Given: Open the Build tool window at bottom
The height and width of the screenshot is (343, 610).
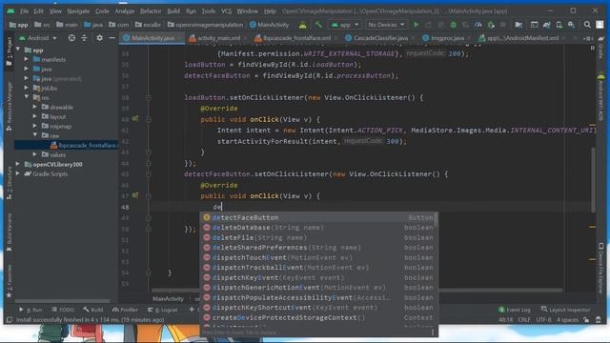Looking at the screenshot, I should tap(93, 310).
